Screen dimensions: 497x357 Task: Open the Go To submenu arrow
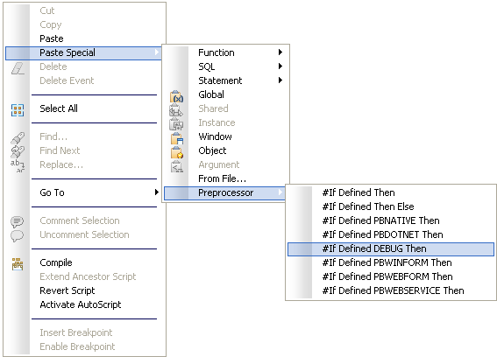pos(156,192)
